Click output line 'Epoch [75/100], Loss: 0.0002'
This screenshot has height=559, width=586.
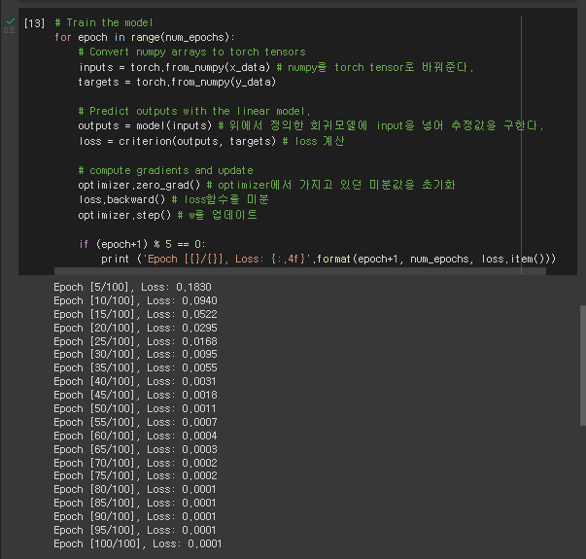135,475
